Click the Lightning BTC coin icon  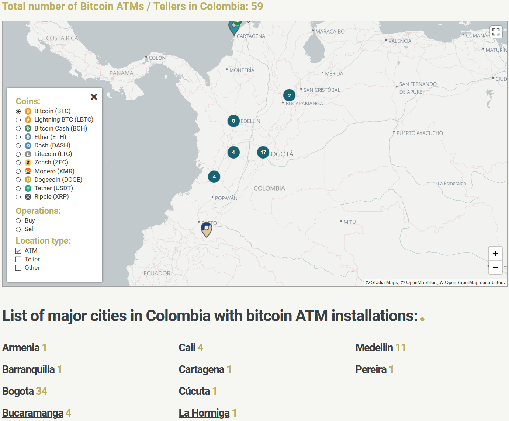(28, 120)
